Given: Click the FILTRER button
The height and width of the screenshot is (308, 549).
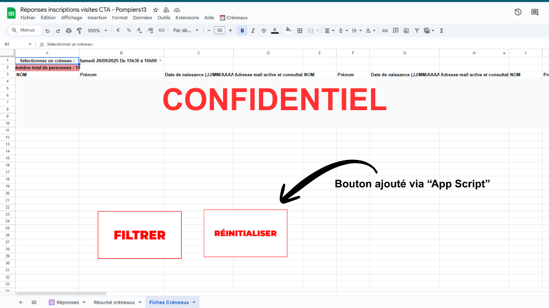Looking at the screenshot, I should (140, 235).
